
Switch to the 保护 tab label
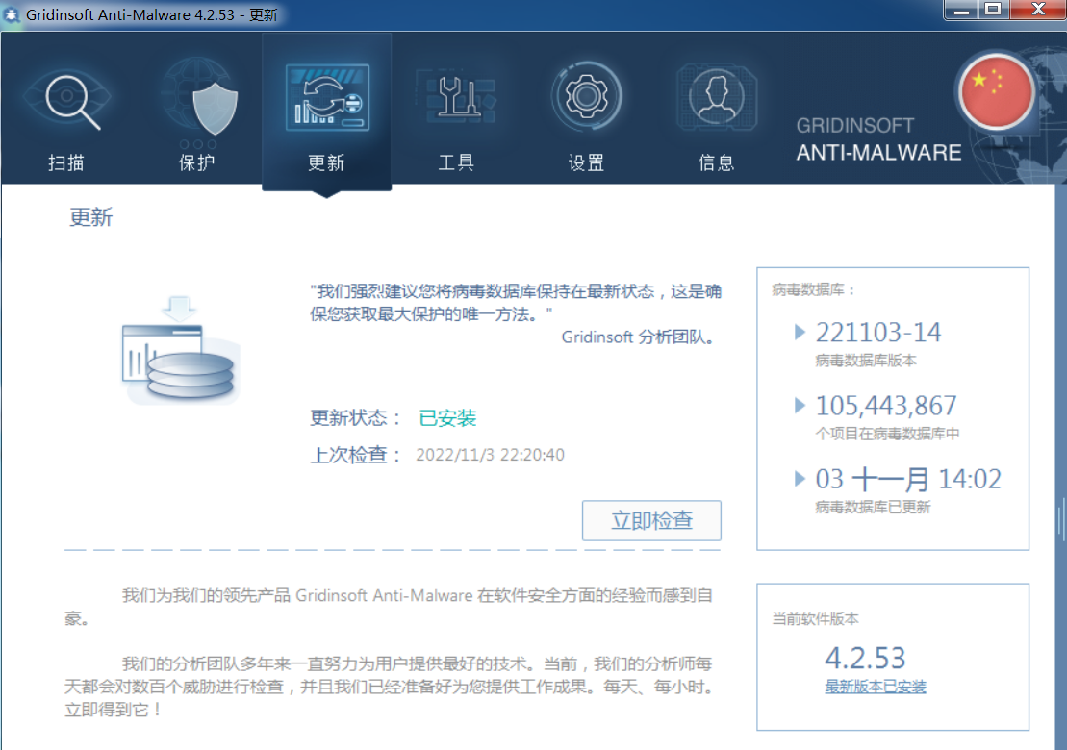pyautogui.click(x=196, y=162)
